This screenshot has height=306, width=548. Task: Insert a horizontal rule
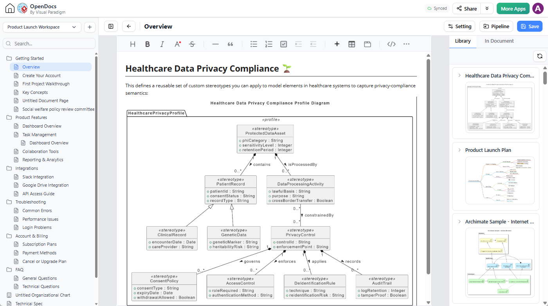[x=215, y=44]
